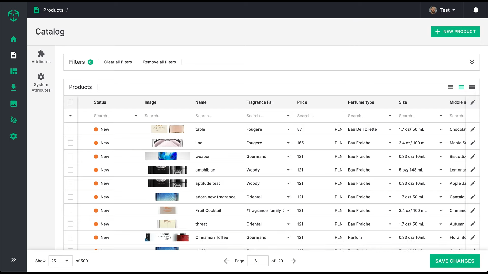Check the select-all products checkbox
This screenshot has height=274, width=488.
tap(70, 102)
